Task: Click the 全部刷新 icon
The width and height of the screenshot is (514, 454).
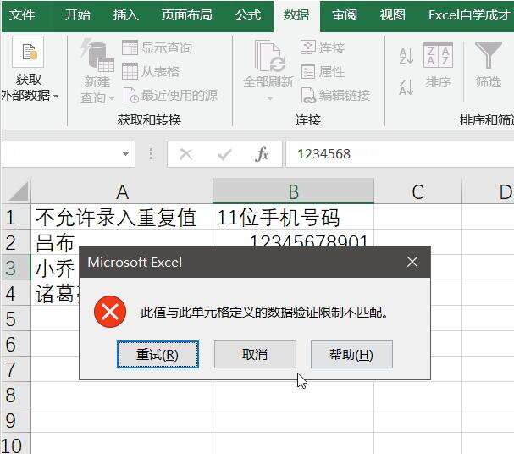Action: point(270,56)
